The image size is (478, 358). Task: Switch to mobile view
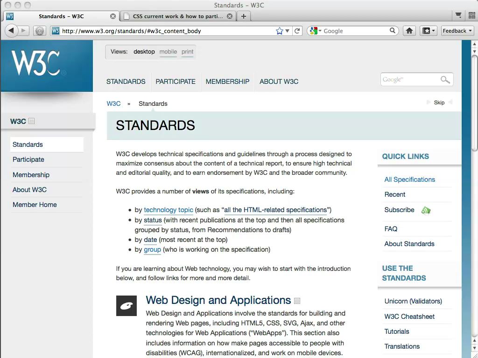(168, 52)
